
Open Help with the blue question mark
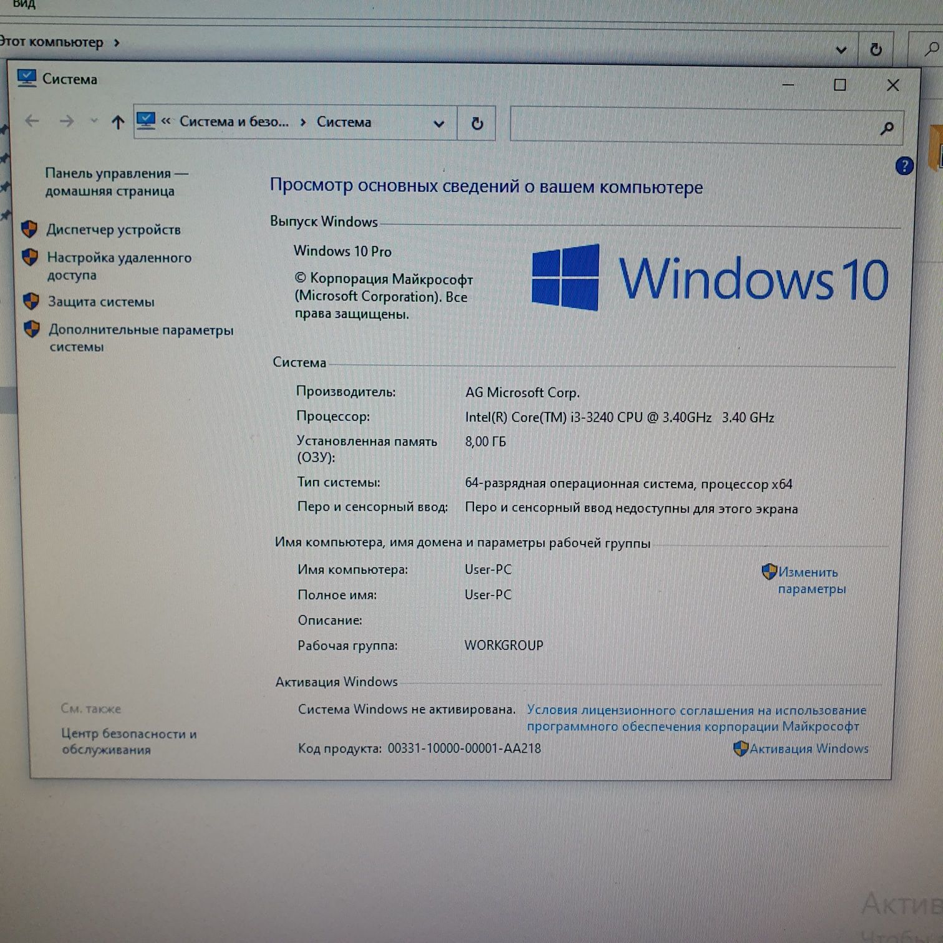(x=904, y=166)
